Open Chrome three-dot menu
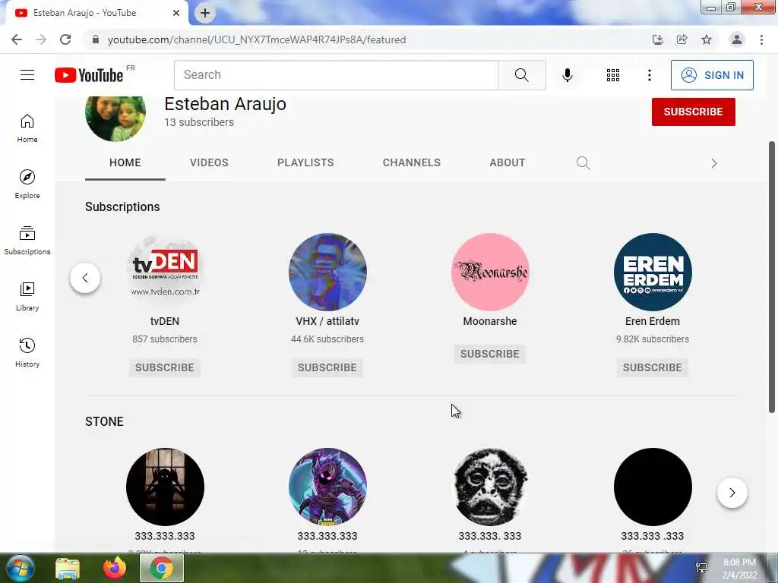778x583 pixels. point(761,39)
